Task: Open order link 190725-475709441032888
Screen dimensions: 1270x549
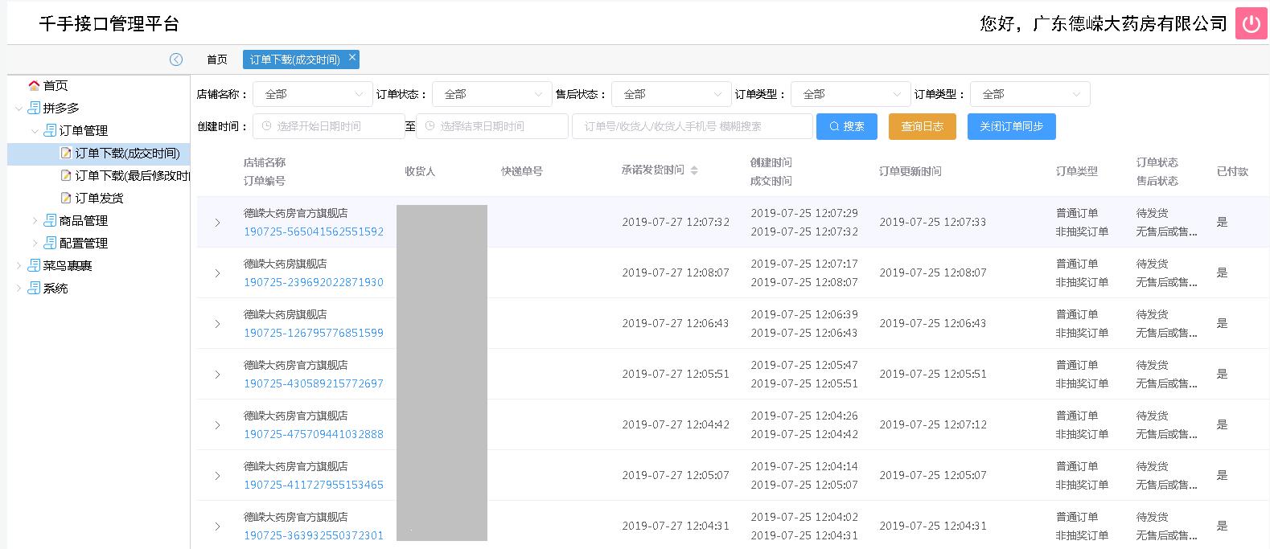Action: point(314,434)
